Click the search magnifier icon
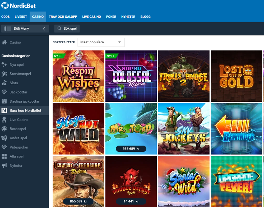264x208 pixels. point(59,28)
